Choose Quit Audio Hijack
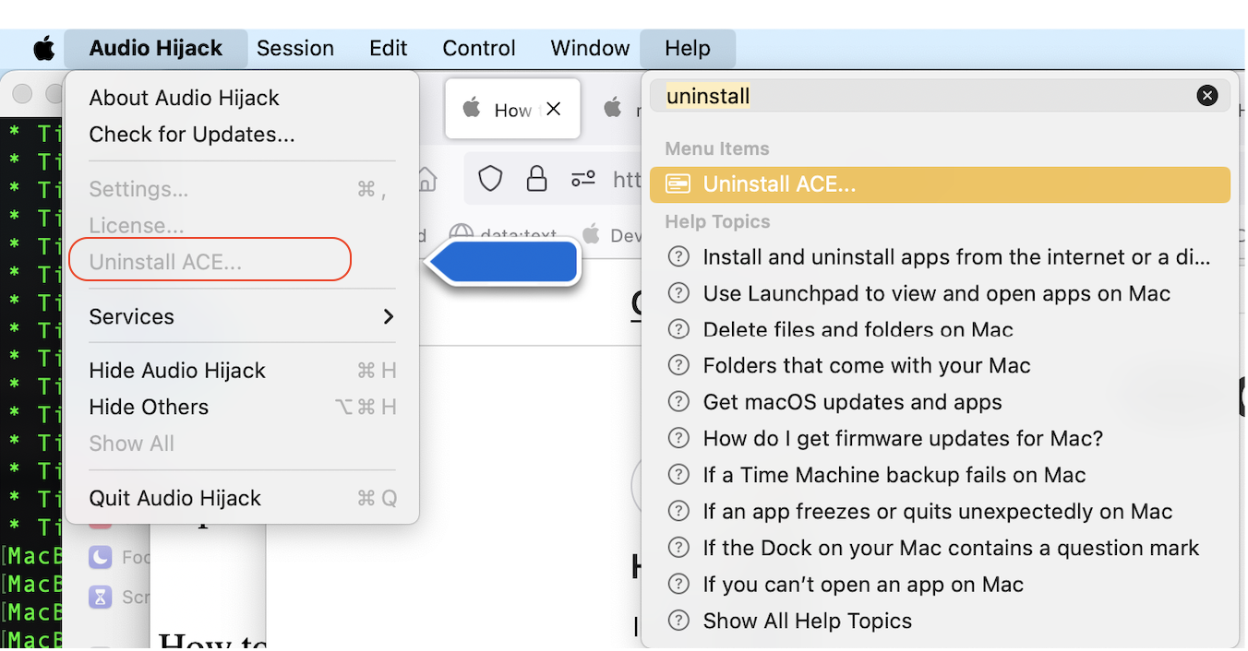Viewport: 1248px width, 651px height. click(x=242, y=498)
